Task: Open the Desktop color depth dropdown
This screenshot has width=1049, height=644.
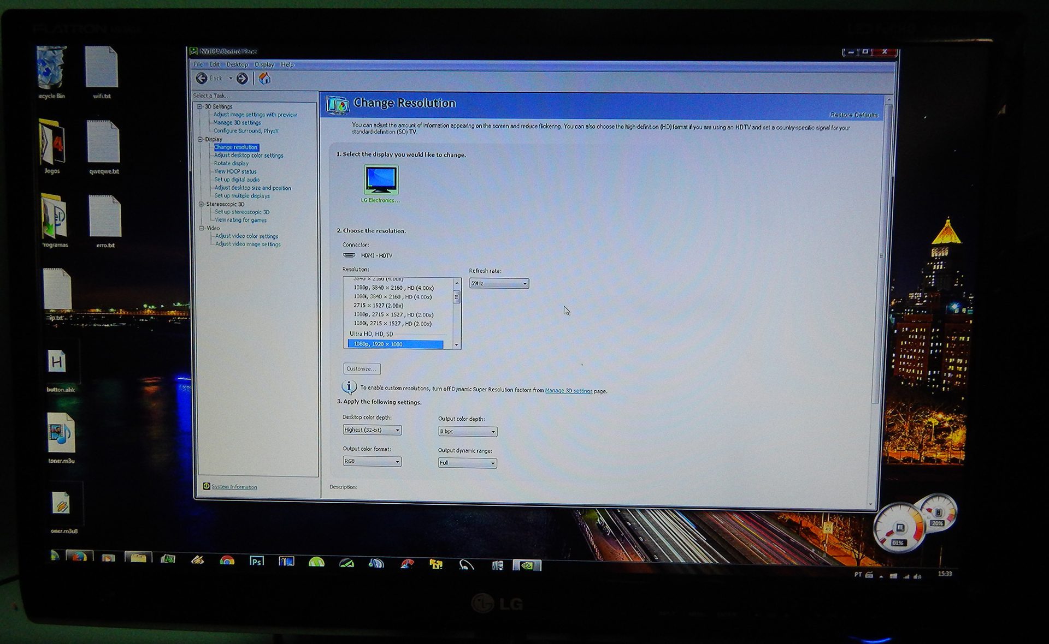Action: click(x=372, y=430)
